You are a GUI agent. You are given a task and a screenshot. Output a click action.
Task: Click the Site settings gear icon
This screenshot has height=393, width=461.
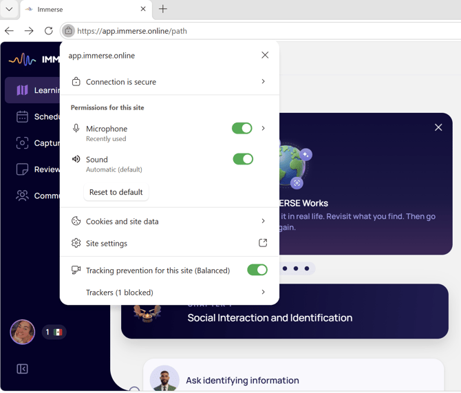click(76, 243)
